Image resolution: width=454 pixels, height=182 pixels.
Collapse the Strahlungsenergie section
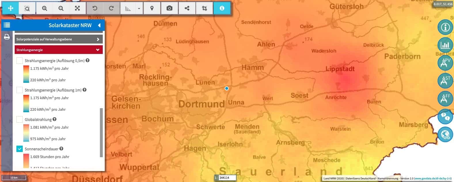pyautogui.click(x=98, y=50)
